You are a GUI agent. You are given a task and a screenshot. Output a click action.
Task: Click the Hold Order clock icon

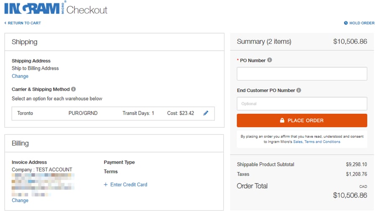click(346, 23)
